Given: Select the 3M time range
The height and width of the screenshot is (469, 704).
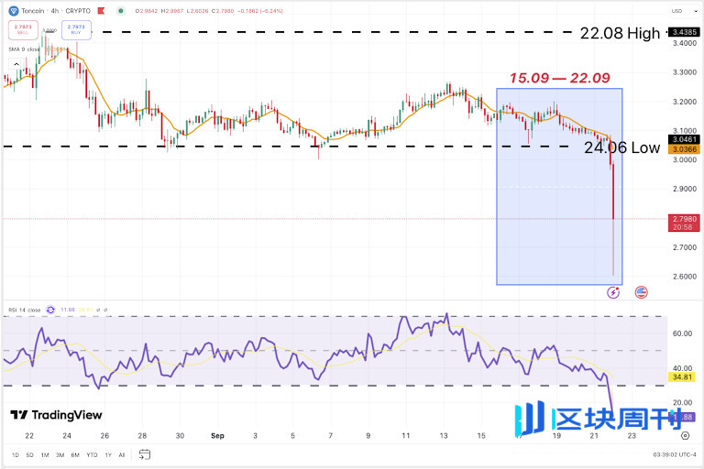Looking at the screenshot, I should [60, 455].
